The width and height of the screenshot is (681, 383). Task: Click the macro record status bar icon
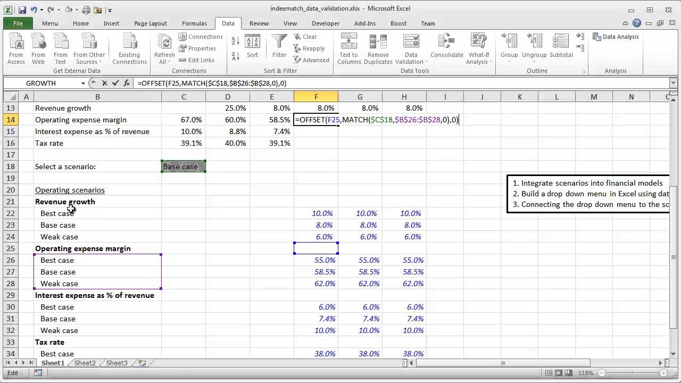click(38, 373)
